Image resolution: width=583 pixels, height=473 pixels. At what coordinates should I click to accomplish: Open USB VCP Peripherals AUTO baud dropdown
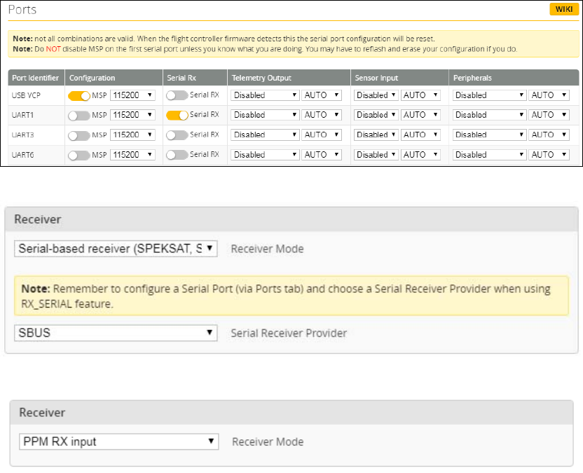tap(549, 95)
